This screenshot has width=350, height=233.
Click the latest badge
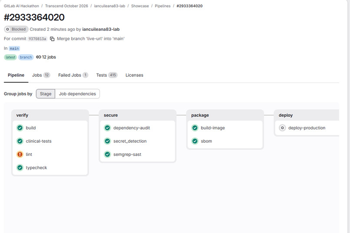pyautogui.click(x=10, y=57)
